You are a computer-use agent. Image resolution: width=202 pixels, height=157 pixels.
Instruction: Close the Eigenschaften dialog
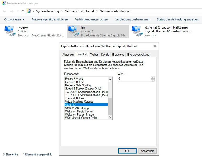[155, 46]
